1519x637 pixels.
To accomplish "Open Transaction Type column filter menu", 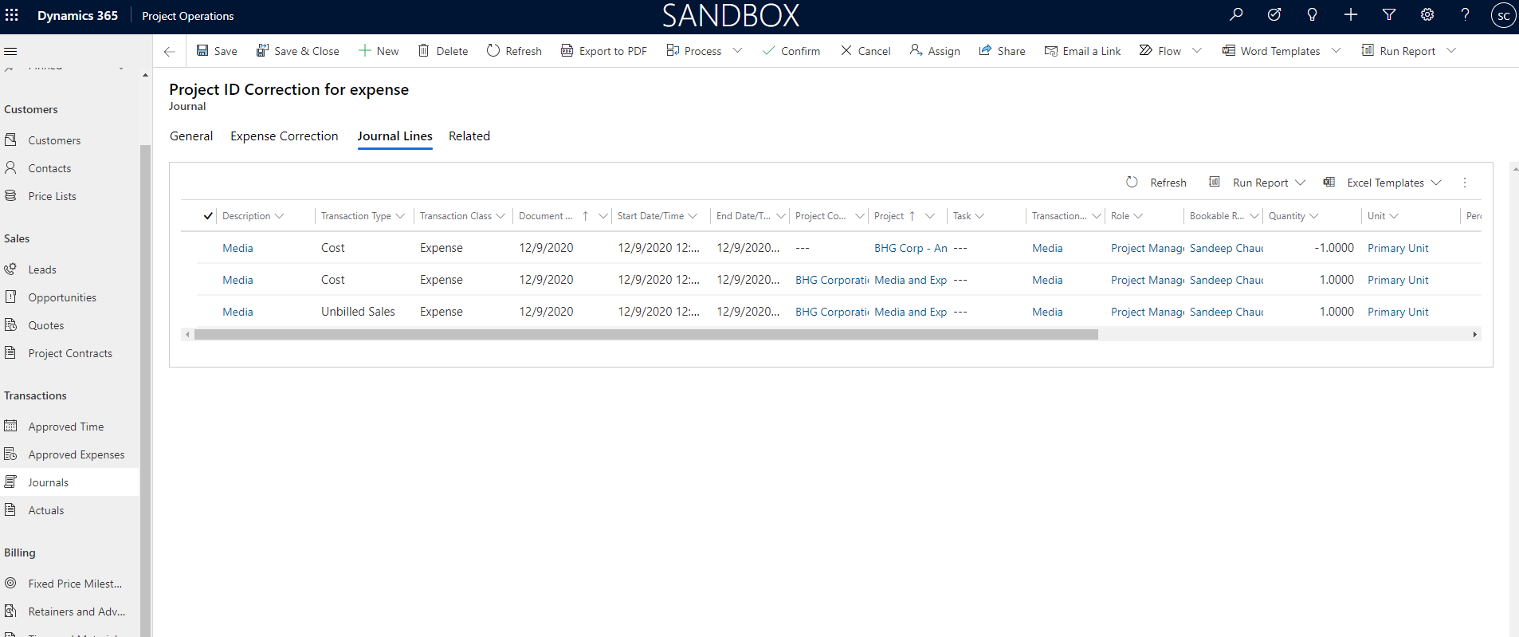I will pos(400,216).
